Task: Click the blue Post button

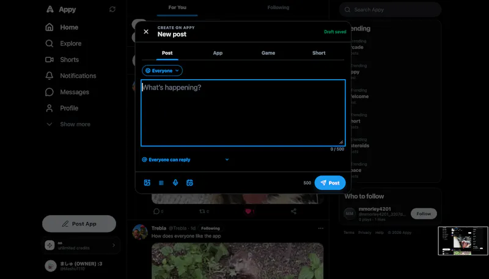Action: [330, 183]
